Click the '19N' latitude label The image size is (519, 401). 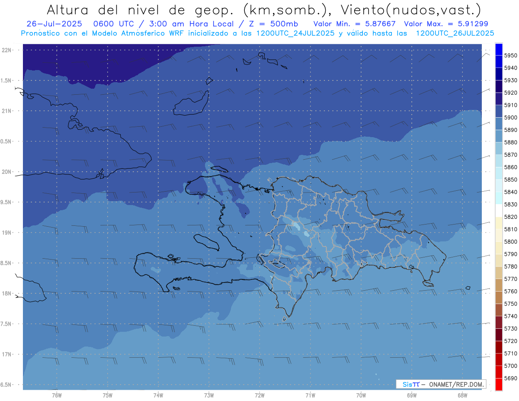tap(7, 232)
